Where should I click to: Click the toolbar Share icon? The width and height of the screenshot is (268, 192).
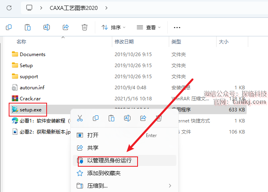[x=66, y=27]
